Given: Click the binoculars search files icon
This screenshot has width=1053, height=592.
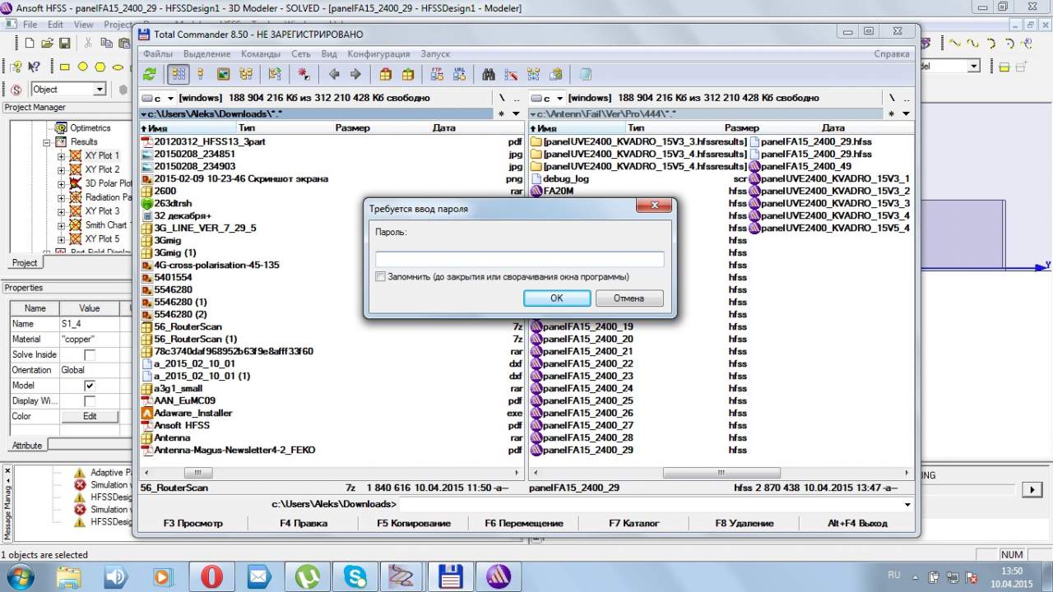Looking at the screenshot, I should [x=489, y=74].
